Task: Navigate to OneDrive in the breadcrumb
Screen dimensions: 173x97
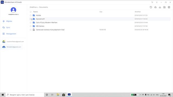Action: 33,7
